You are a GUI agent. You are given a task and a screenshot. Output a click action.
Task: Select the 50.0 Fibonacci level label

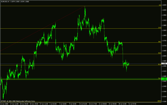pyautogui.click(x=160, y=53)
